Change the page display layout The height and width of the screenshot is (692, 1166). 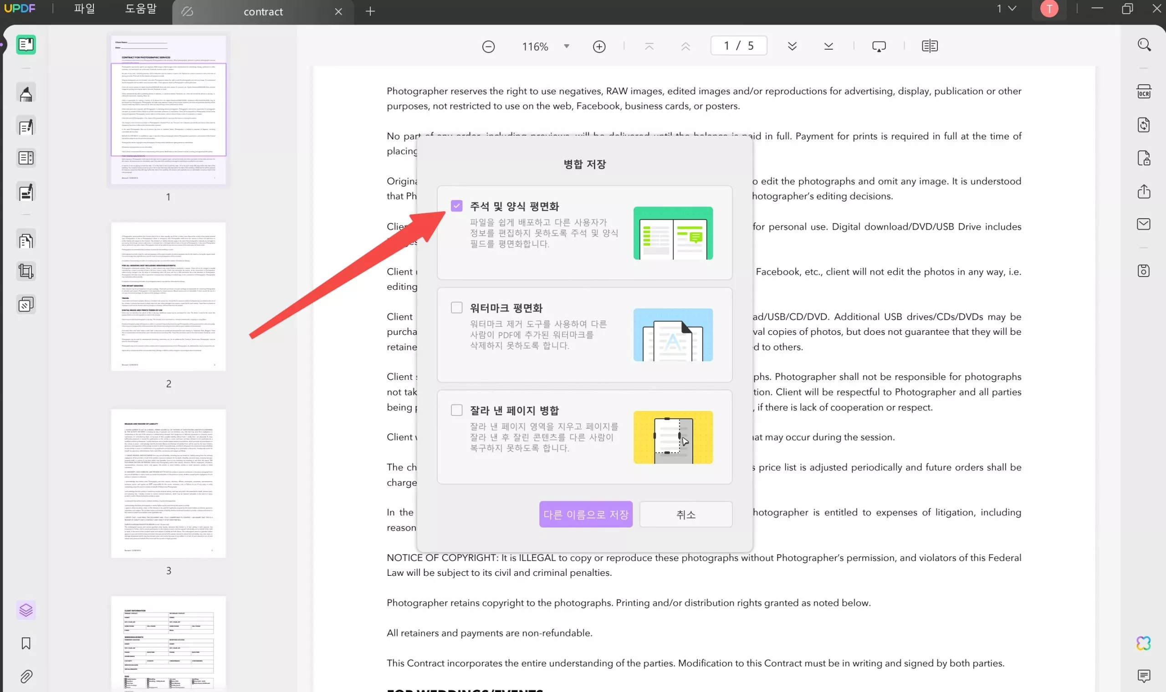(930, 46)
